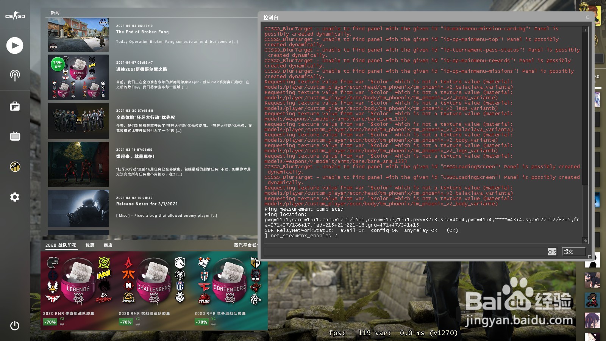Open 'The End of Broken Fang' headline

tap(142, 32)
